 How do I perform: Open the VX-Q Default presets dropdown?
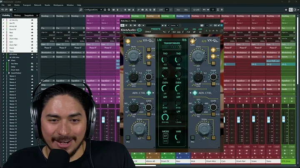click(x=155, y=32)
